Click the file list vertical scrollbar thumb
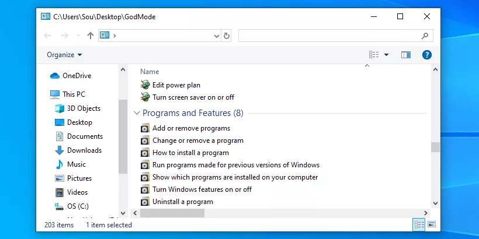The height and width of the screenshot is (239, 479). point(435,147)
